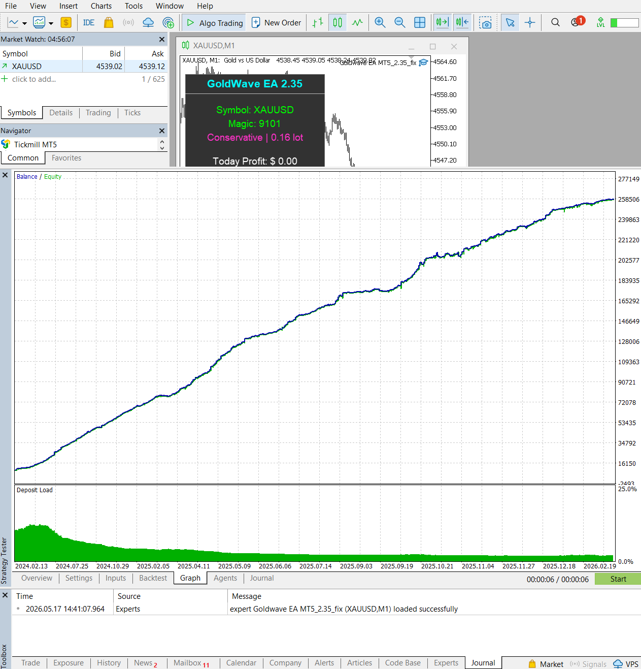Open the Strategy Tester Journal tab
Screen dimensions: 641x669
pyautogui.click(x=262, y=578)
